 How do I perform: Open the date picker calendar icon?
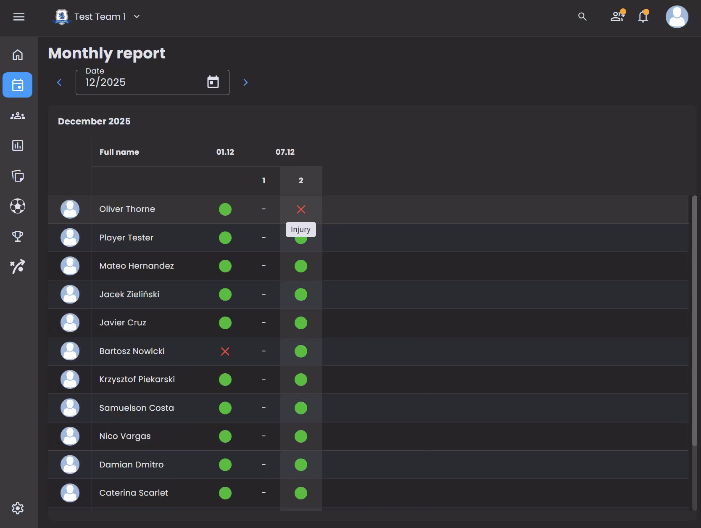(x=213, y=82)
